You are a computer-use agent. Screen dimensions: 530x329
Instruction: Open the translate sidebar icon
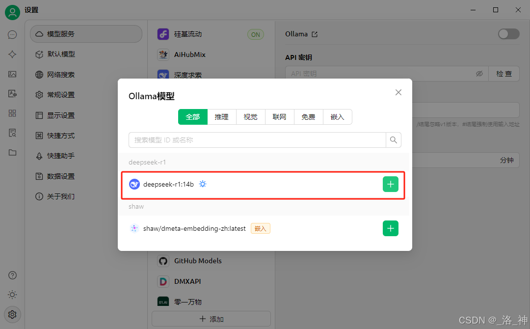point(12,94)
